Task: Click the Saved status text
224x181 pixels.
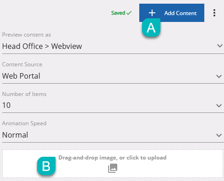Action: (118, 13)
